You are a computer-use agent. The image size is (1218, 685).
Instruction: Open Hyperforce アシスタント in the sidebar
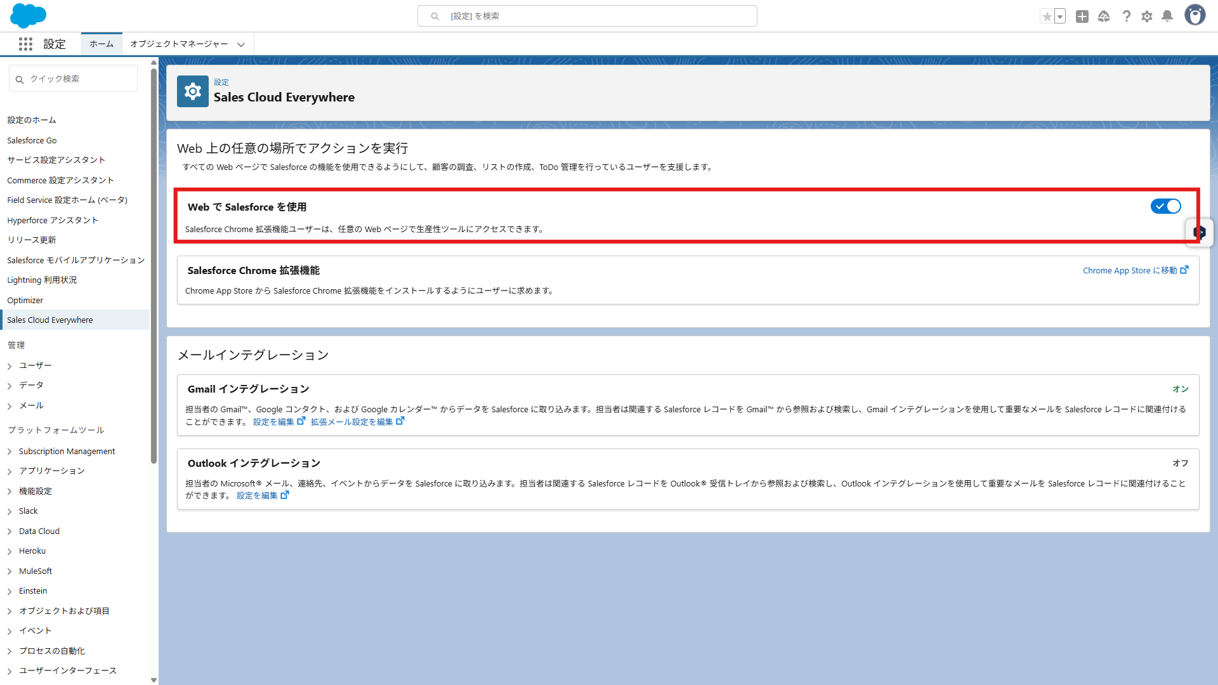[x=53, y=220]
